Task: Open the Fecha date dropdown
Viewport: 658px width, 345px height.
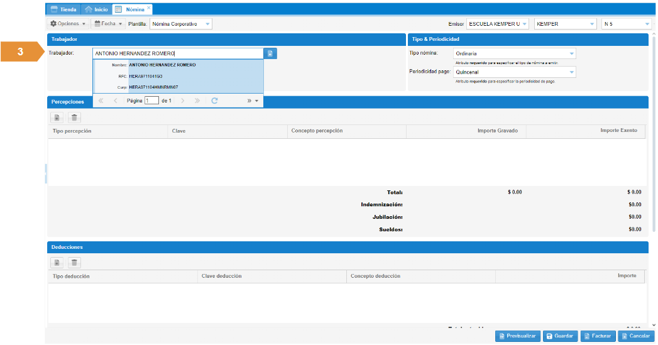Action: 108,24
